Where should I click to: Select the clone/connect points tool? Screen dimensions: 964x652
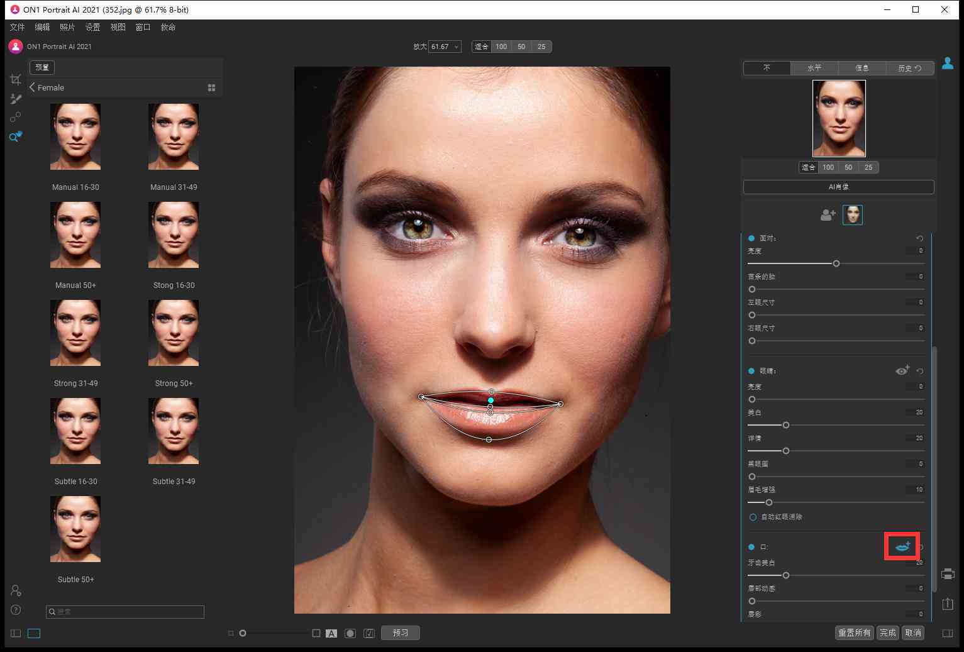(16, 117)
